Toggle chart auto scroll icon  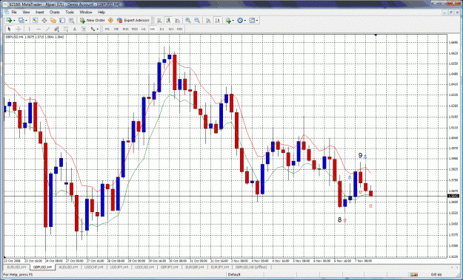coord(208,20)
